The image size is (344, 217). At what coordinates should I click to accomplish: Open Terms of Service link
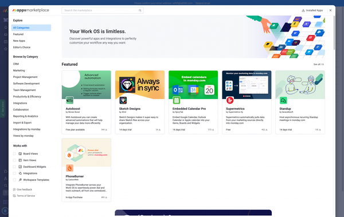coord(24,196)
